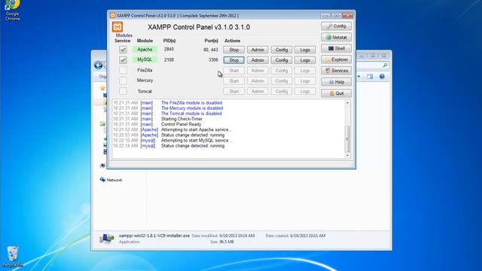The image size is (482, 271).
Task: Click the Explorer window back arrow
Action: coord(99,65)
